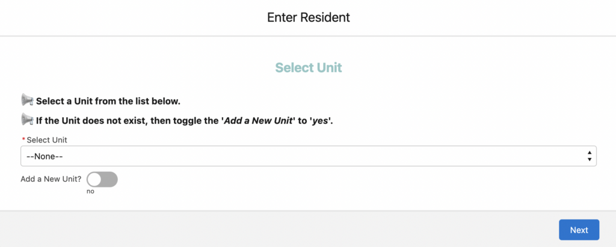Click the 'Select Unit' field label
Image resolution: width=616 pixels, height=247 pixels.
pos(47,140)
